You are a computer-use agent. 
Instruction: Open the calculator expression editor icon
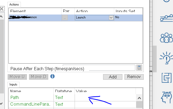(139, 68)
